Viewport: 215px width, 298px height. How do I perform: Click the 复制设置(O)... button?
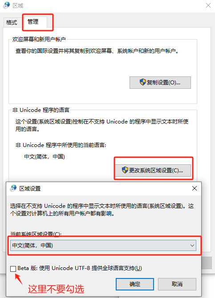pos(160,83)
